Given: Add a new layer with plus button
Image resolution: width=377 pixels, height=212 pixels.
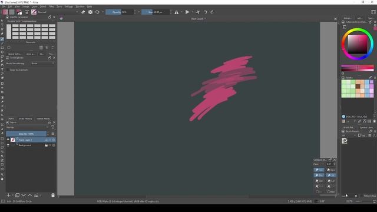Looking at the screenshot, I should pos(9,195).
